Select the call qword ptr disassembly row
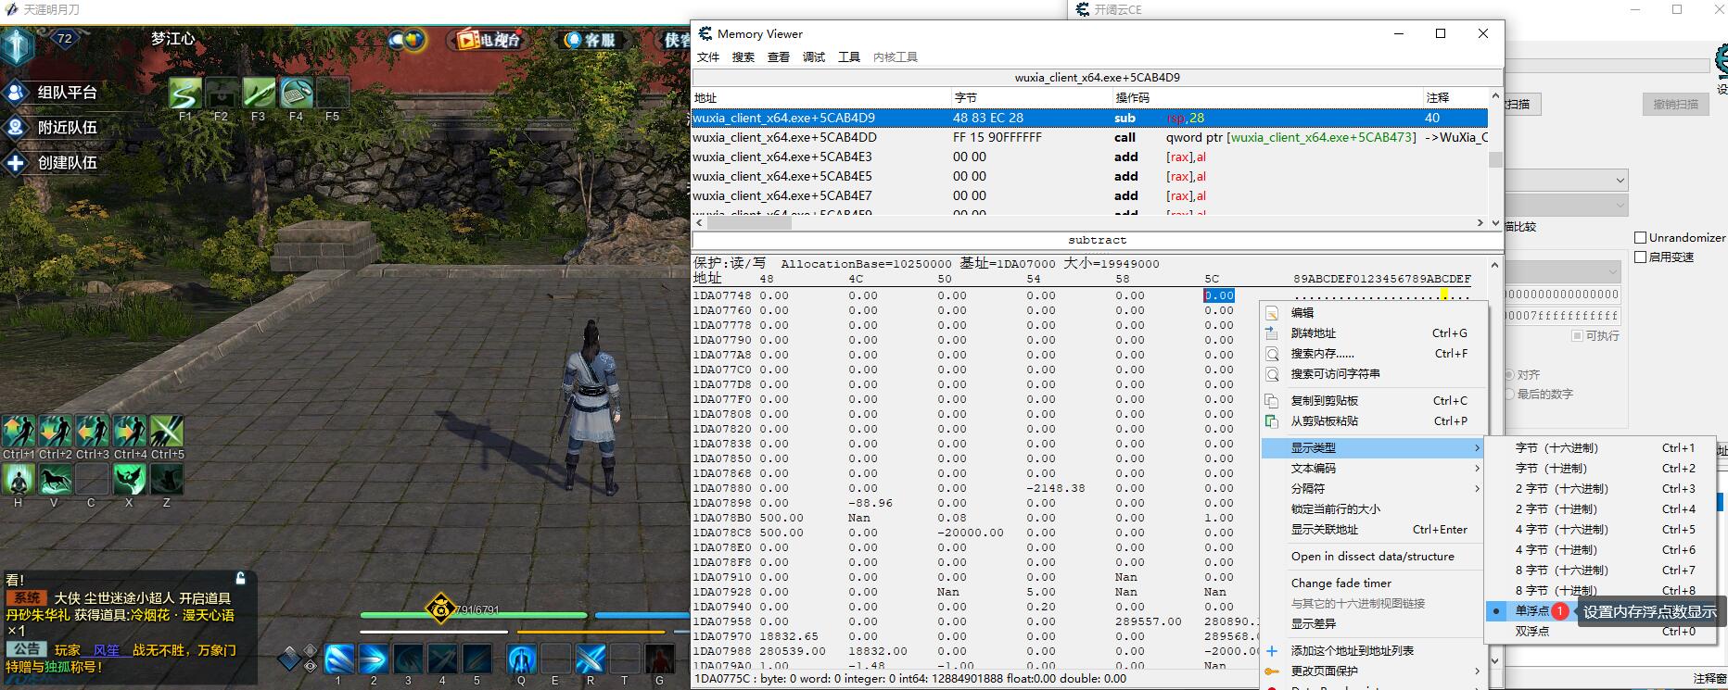Image resolution: width=1728 pixels, height=690 pixels. coord(1089,137)
